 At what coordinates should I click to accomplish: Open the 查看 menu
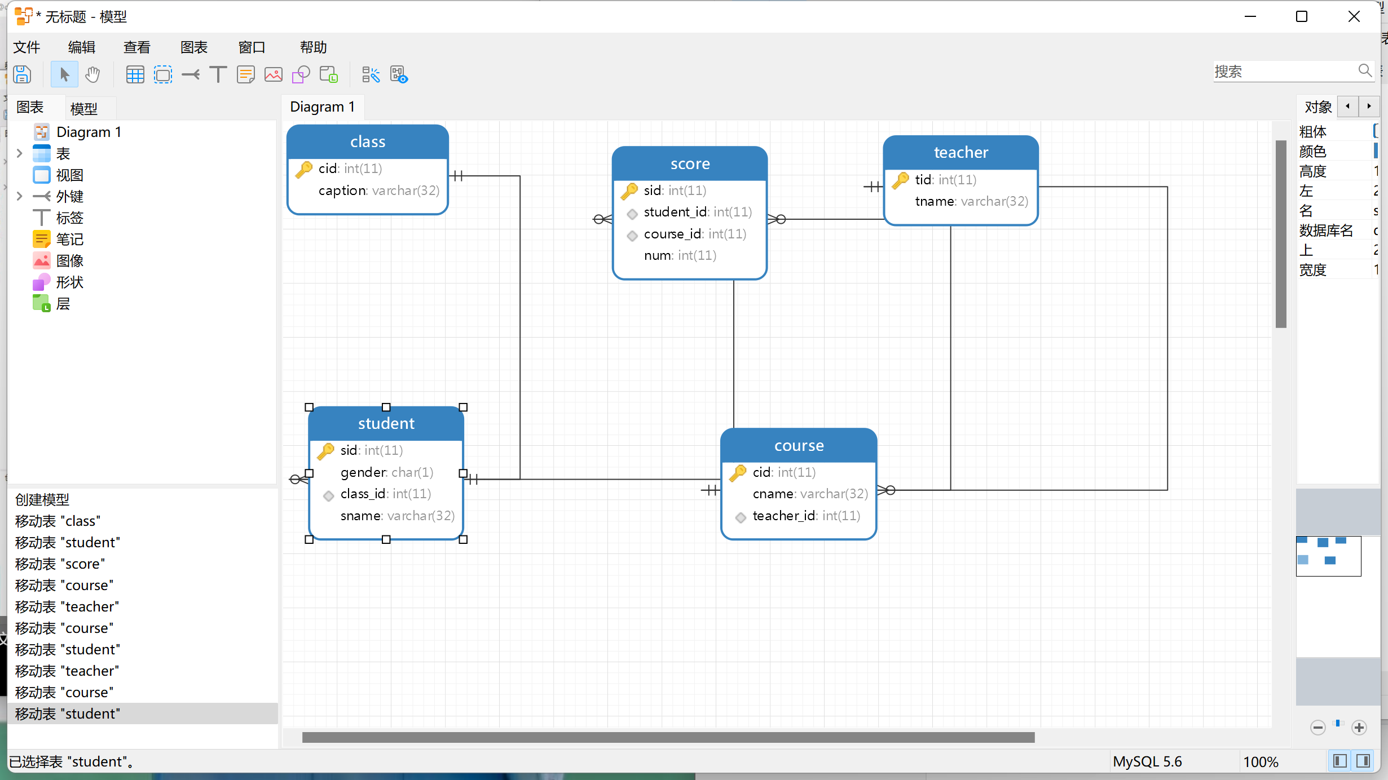coord(137,47)
